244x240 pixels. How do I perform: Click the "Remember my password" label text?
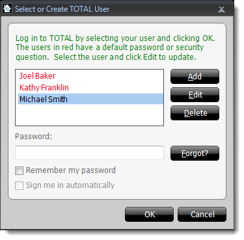point(71,170)
